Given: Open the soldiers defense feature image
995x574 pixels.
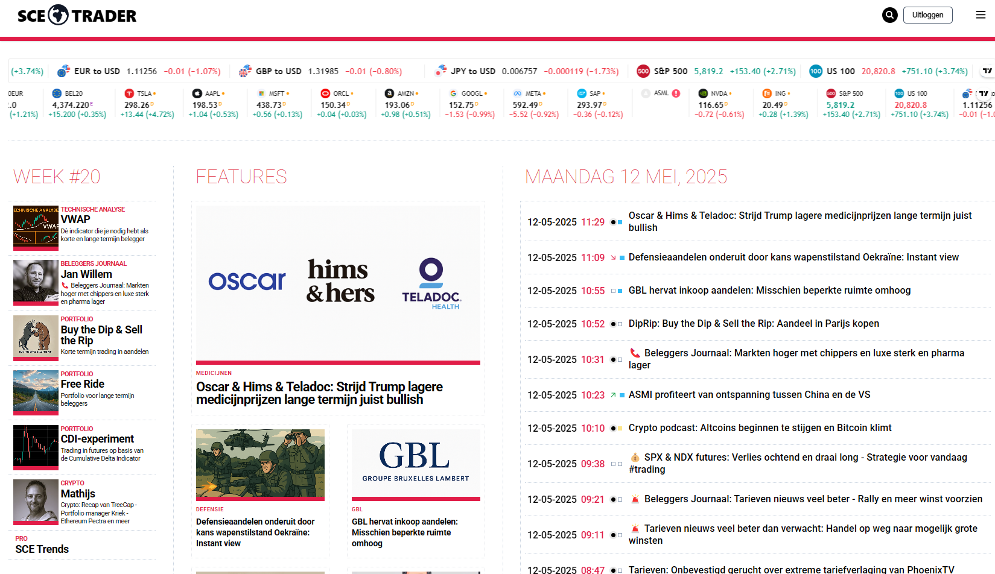Looking at the screenshot, I should tap(260, 465).
